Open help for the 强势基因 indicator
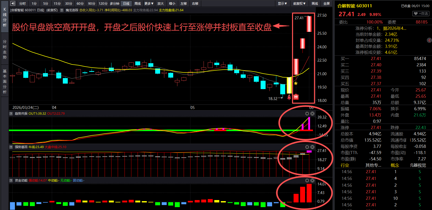The image size is (432, 210). pyautogui.click(x=11, y=147)
